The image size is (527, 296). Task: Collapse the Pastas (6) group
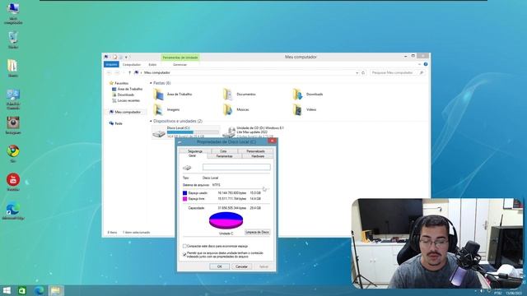click(x=151, y=83)
